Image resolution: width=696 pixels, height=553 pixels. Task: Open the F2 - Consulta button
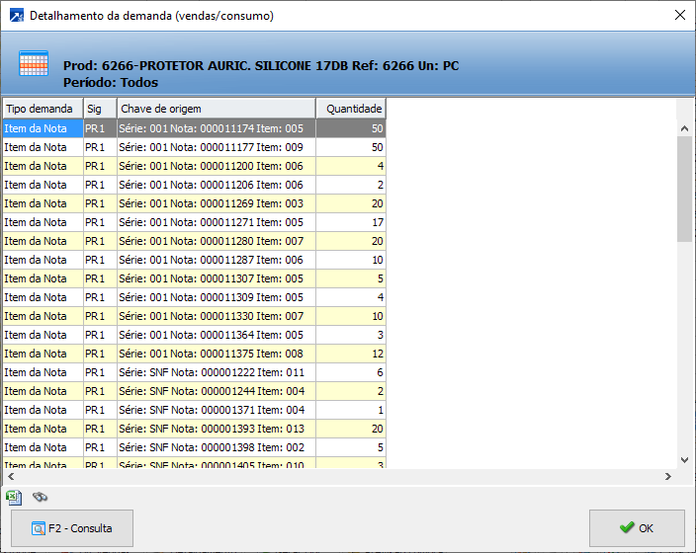point(72,528)
